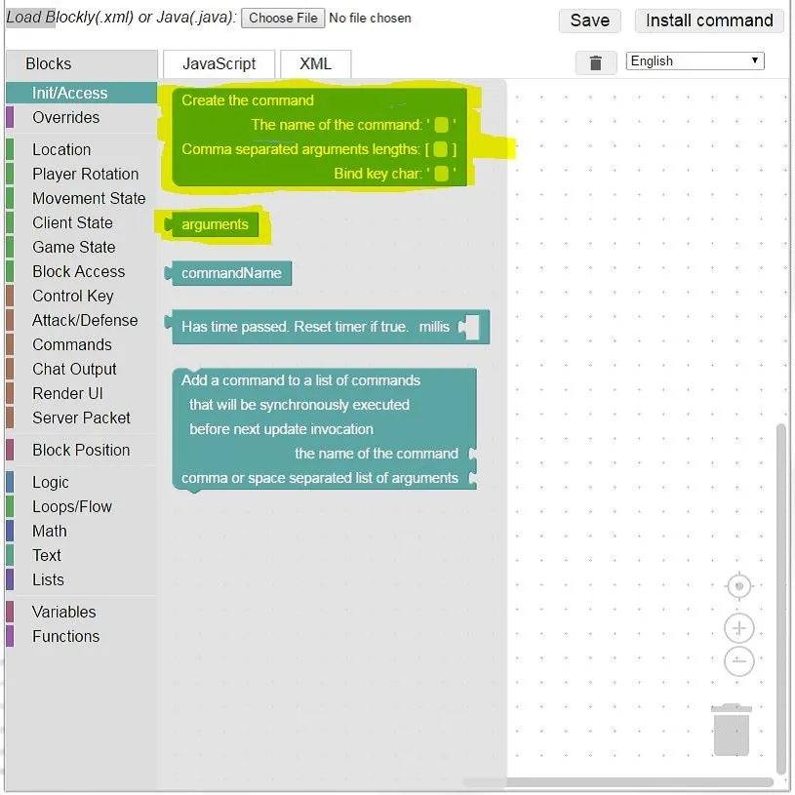Zoom in with the plus icon
The height and width of the screenshot is (795, 795).
(x=739, y=629)
